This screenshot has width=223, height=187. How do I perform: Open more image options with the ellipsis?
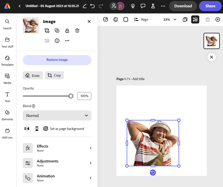coord(67,40)
